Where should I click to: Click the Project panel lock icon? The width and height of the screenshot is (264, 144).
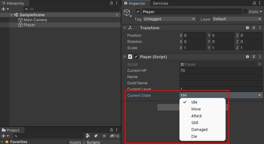111,130
